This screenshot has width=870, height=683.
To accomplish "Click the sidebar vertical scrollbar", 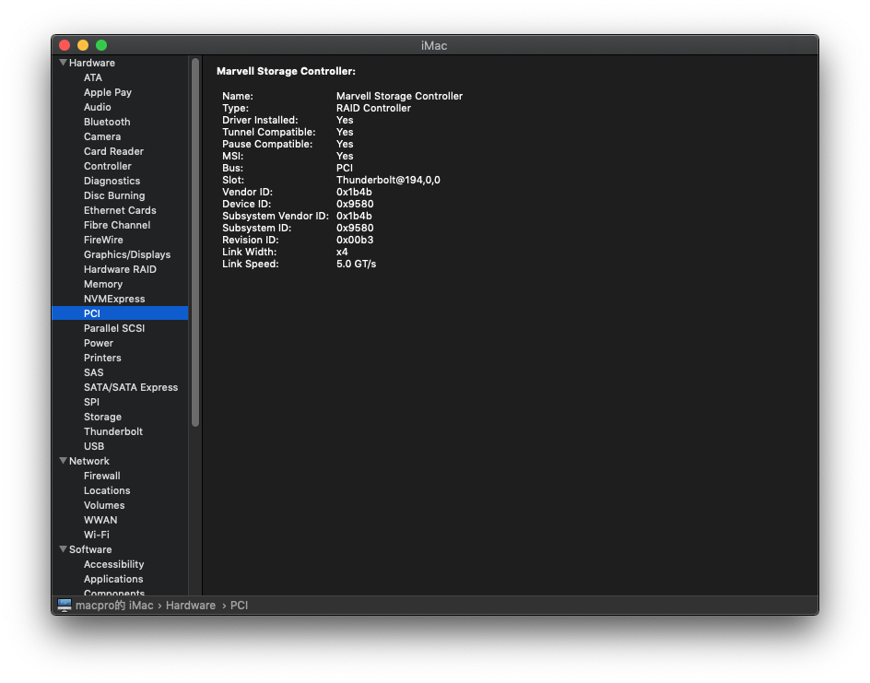I will pyautogui.click(x=195, y=241).
